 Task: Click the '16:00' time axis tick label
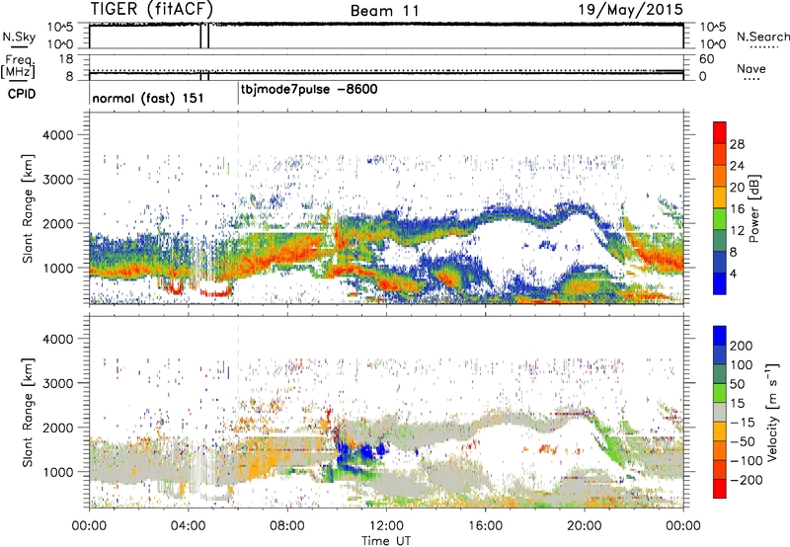[486, 526]
